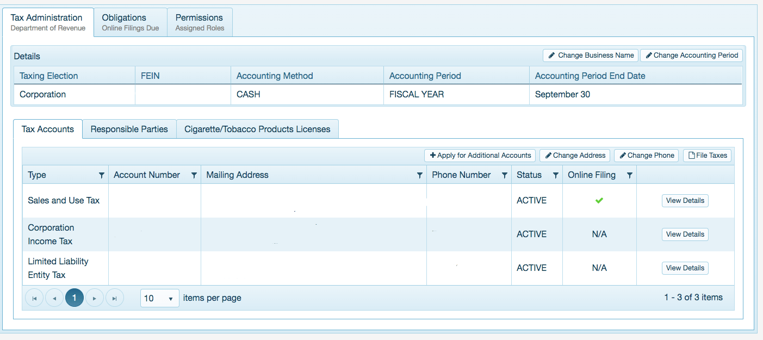
Task: Click the Change Business Name button
Action: (590, 55)
